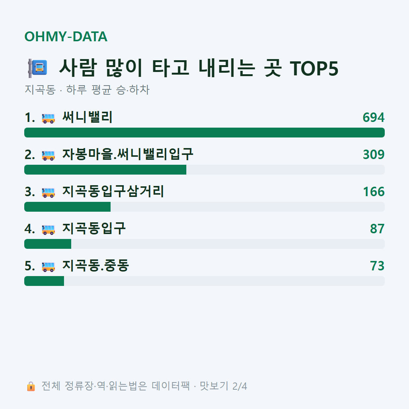Select the 자봉마을.써니밸리입구 stop name
The image size is (409, 409).
pos(128,154)
